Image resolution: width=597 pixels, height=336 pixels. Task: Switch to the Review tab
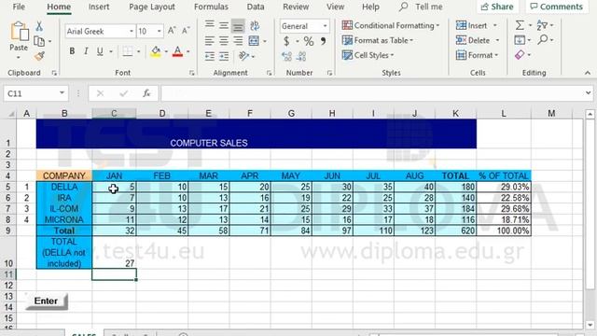point(296,7)
